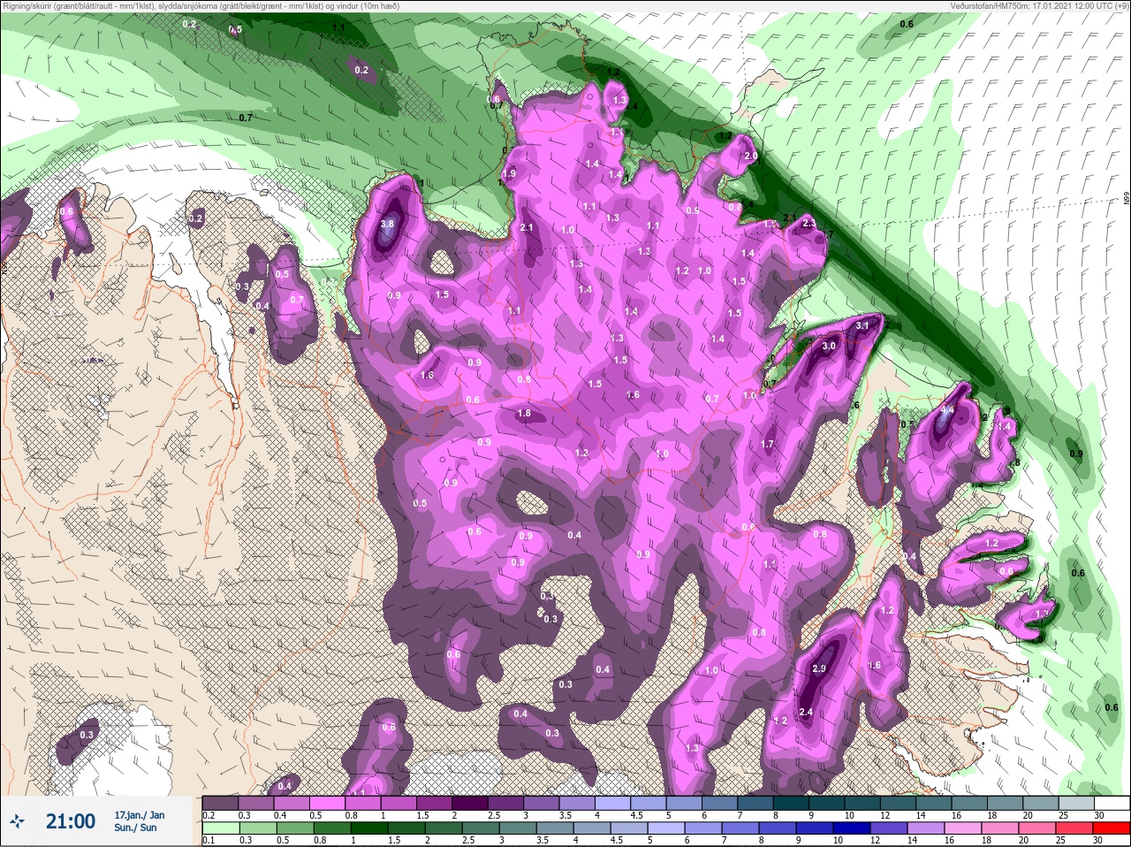1131x847 pixels.
Task: Click the 2.4 precipitation value on the map
Action: tap(806, 712)
